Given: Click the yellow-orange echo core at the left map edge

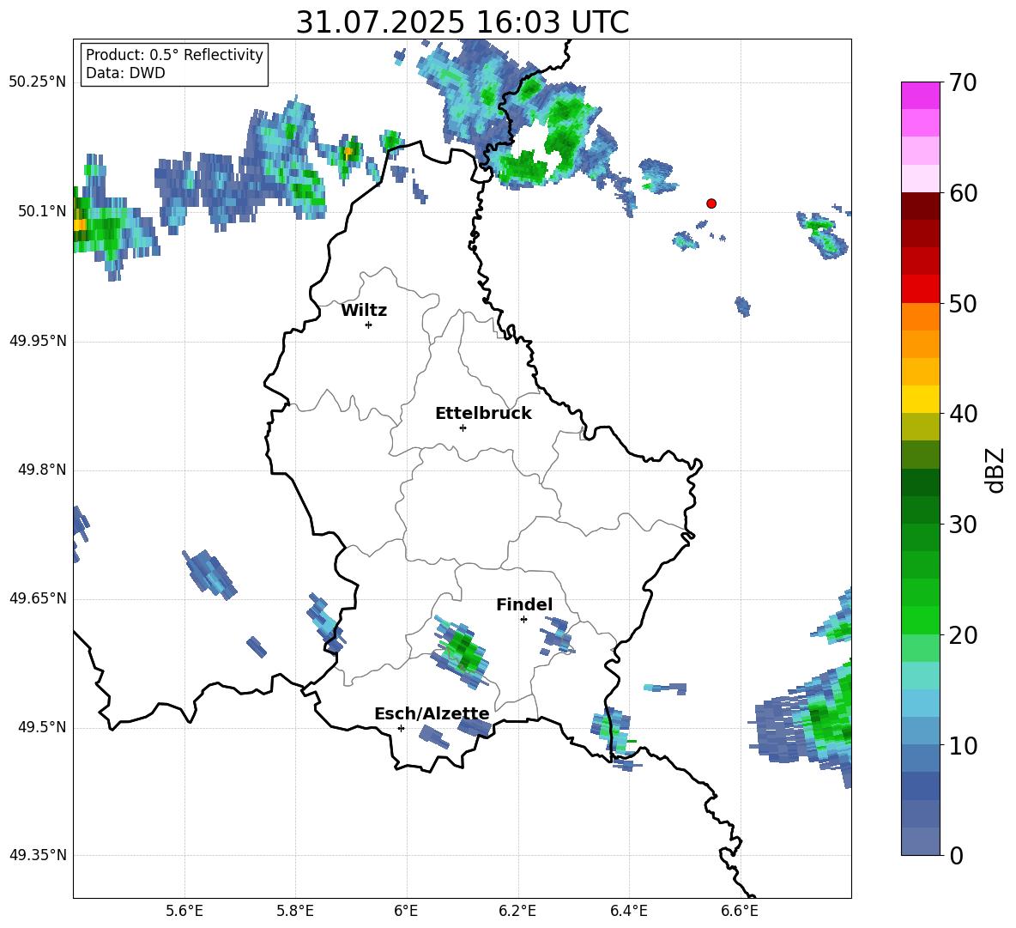Looking at the screenshot, I should (79, 225).
